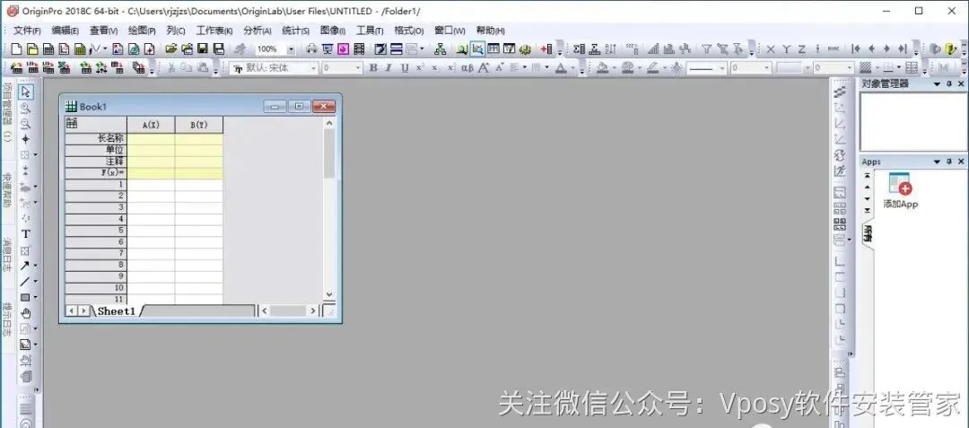The width and height of the screenshot is (969, 428).
Task: Select the Screen Reader crosshair tool
Action: [x=25, y=139]
